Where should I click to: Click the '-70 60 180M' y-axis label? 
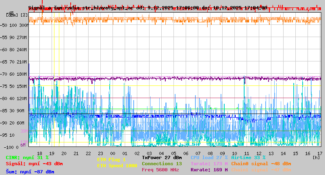click(x=13, y=74)
